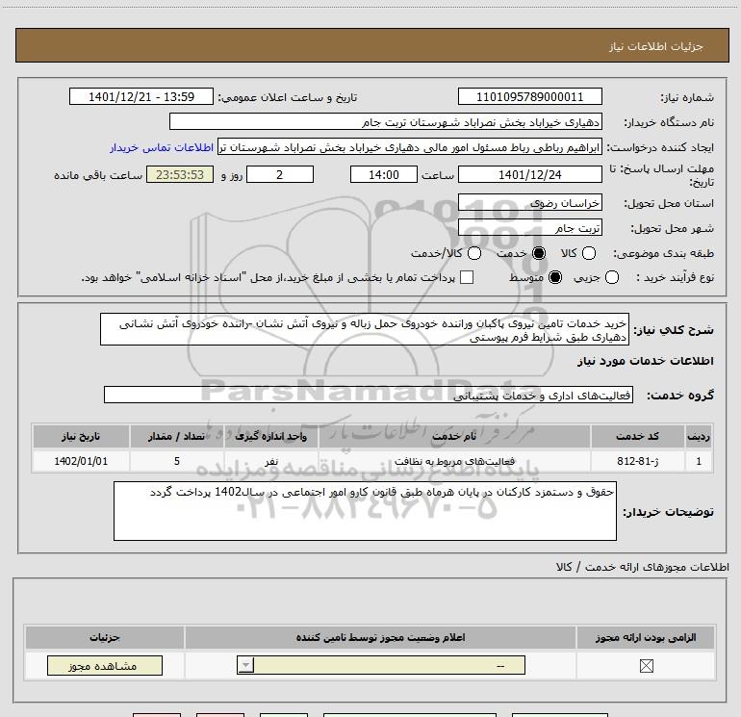Click the buyer notes text area
Viewport: 741px width, 717px height.
[x=365, y=511]
